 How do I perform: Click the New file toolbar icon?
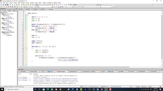[2, 5]
